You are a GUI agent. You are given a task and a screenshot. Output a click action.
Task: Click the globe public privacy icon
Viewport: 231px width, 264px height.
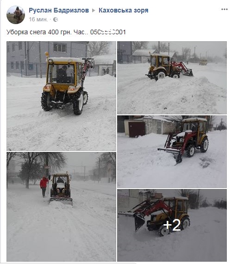point(56,19)
